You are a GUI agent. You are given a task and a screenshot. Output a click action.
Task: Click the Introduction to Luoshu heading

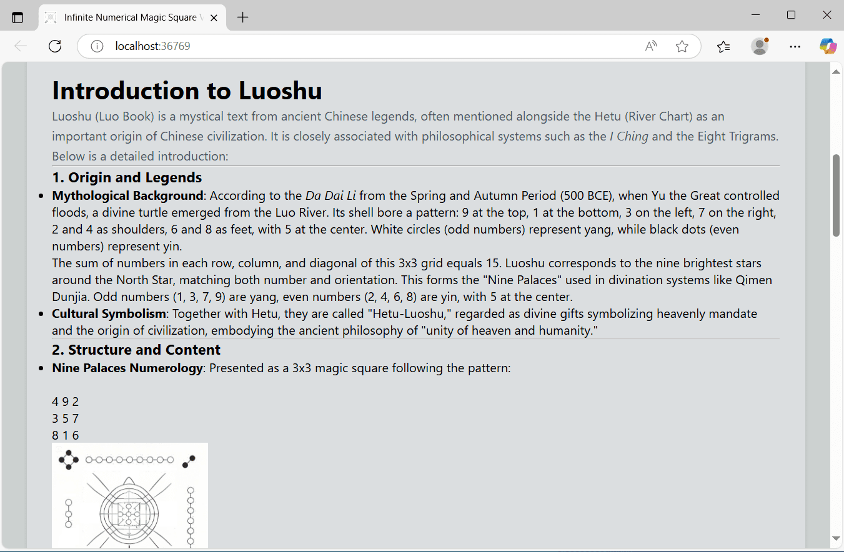pos(187,91)
